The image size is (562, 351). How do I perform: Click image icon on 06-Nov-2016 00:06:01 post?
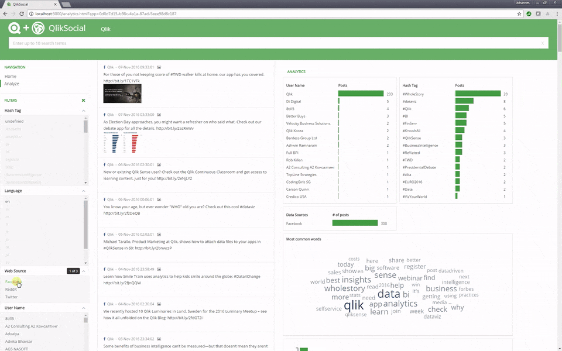click(x=159, y=199)
